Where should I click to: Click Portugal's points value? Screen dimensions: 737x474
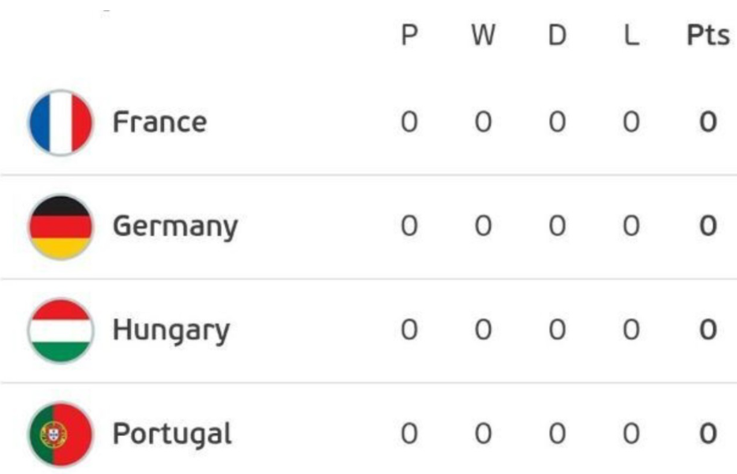pyautogui.click(x=708, y=434)
